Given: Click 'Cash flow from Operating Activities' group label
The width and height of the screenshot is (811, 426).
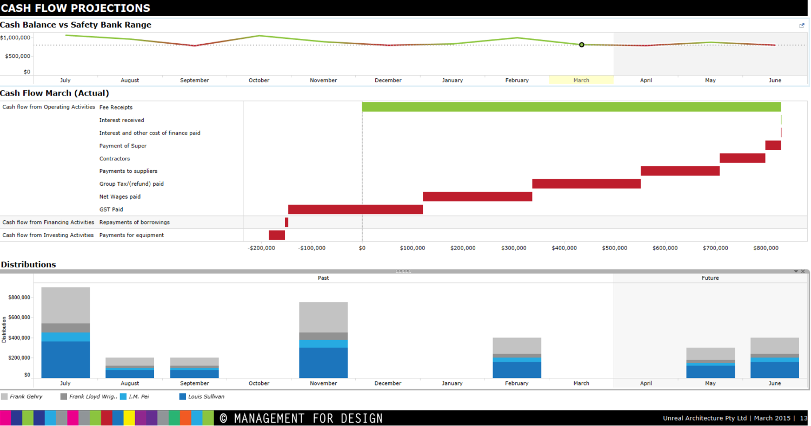Looking at the screenshot, I should point(49,107).
